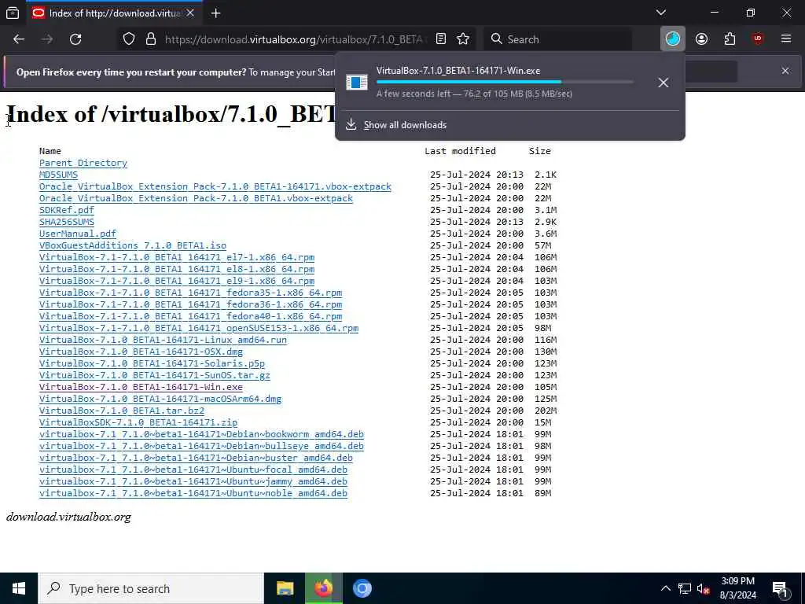The width and height of the screenshot is (805, 604).
Task: Click the Search input field
Action: click(557, 39)
